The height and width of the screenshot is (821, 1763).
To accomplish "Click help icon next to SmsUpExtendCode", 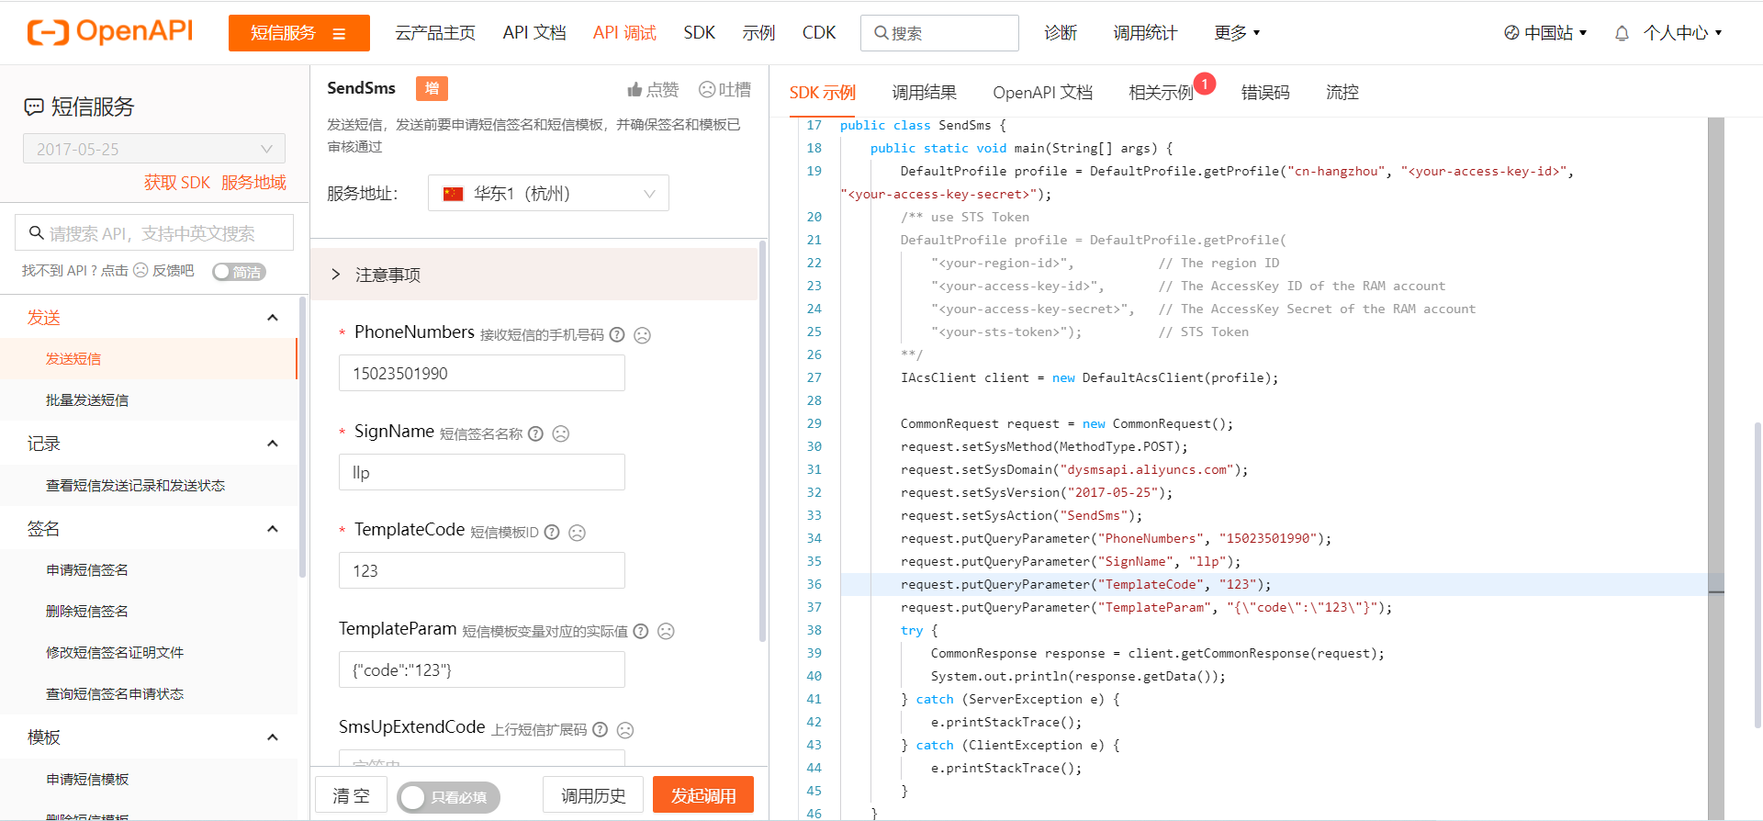I will coord(600,729).
